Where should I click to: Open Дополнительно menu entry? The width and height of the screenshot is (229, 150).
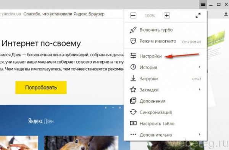(x=166, y=135)
